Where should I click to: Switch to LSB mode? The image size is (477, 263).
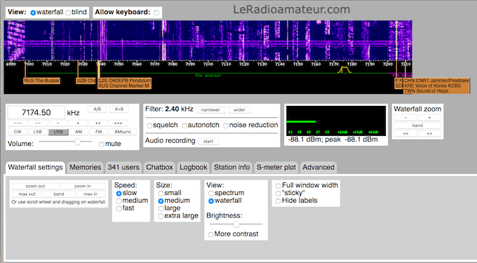(37, 132)
